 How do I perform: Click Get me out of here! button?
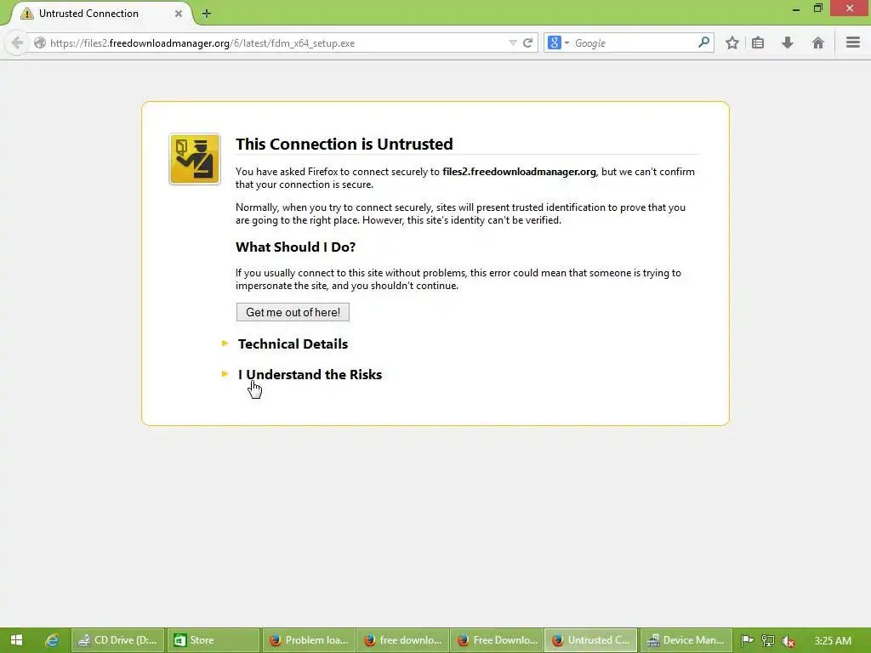293,312
